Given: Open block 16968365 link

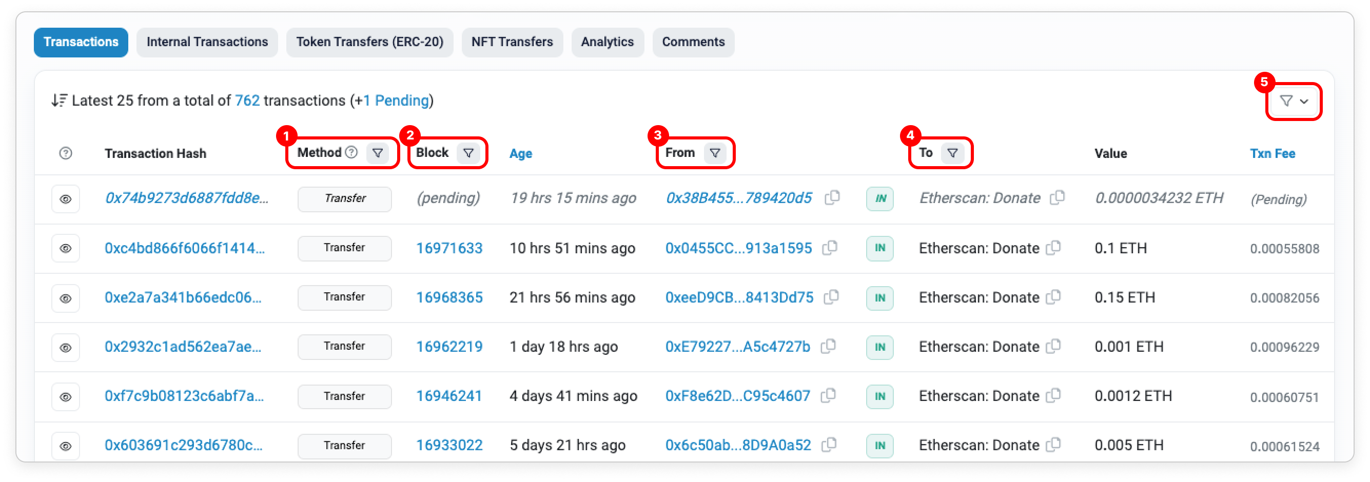Looking at the screenshot, I should point(449,297).
